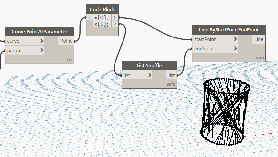Click the XXX lacing indicator on Curve.PointAtParameter
This screenshot has width=278, height=157.
69,60
